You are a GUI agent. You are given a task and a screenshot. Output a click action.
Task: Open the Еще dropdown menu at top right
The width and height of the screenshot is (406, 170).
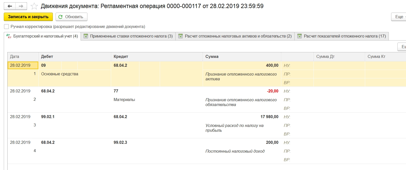point(399,17)
